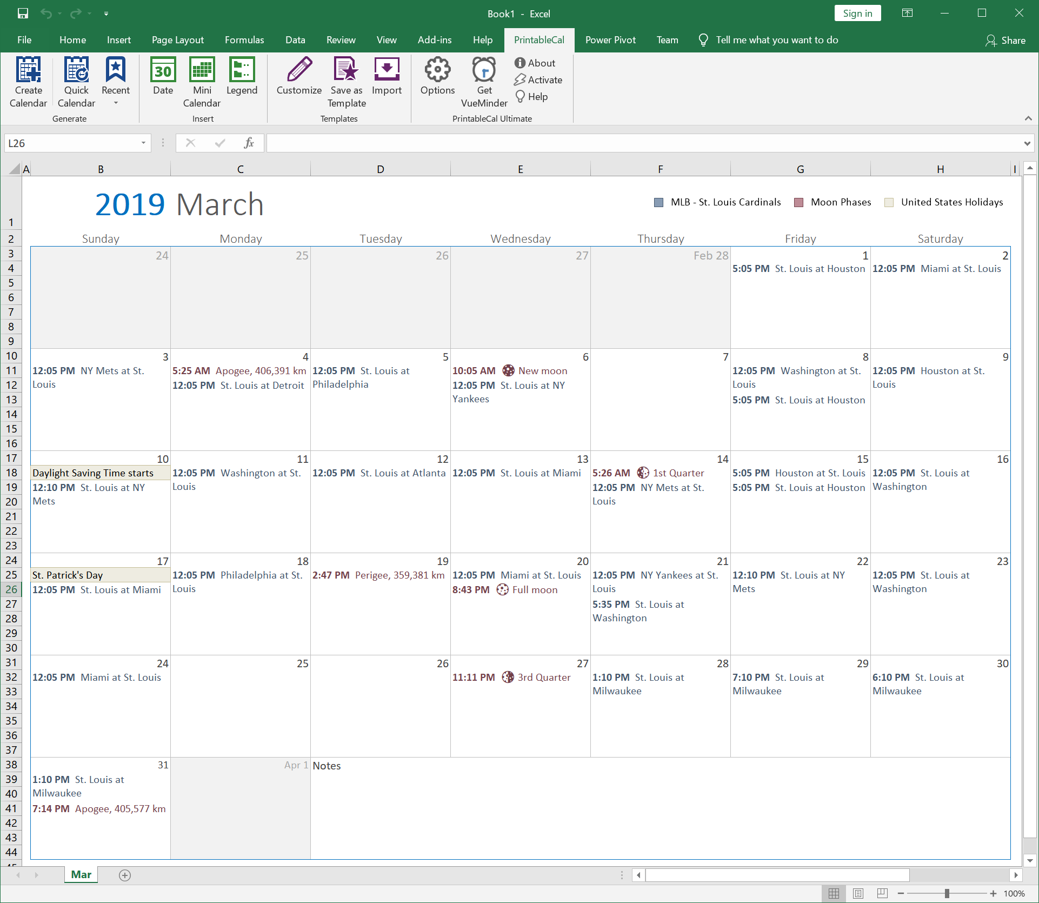The image size is (1039, 903).
Task: Click the MLB St. Louis Cardinals legend swatch
Action: (658, 202)
